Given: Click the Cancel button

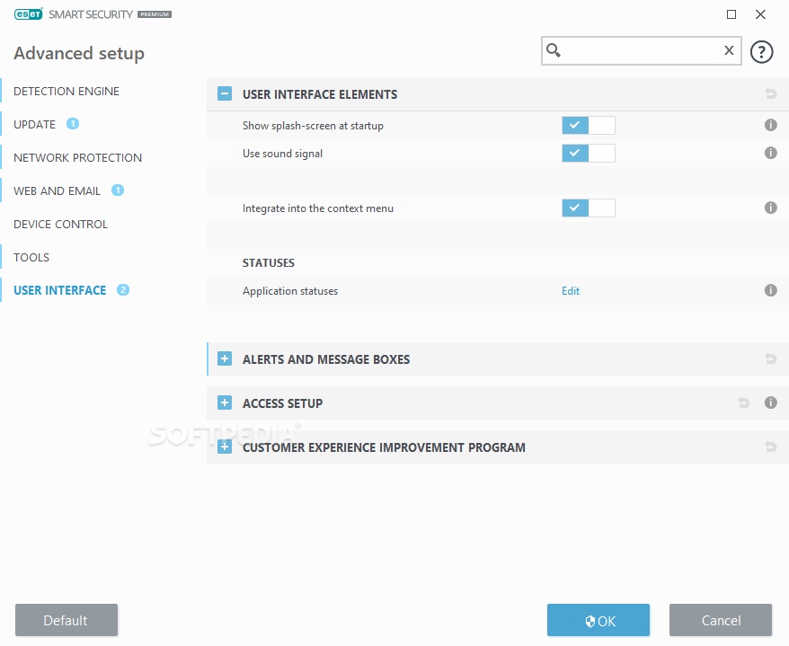Looking at the screenshot, I should [x=721, y=620].
